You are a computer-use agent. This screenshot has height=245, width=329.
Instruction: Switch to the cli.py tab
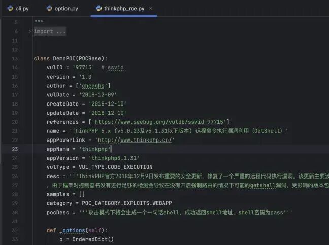point(18,9)
